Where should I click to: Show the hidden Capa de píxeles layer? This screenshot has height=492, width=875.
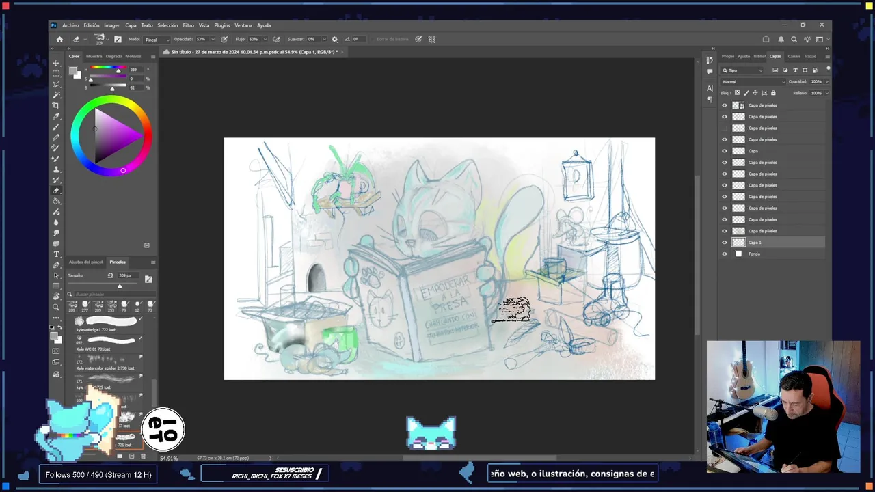pyautogui.click(x=725, y=128)
